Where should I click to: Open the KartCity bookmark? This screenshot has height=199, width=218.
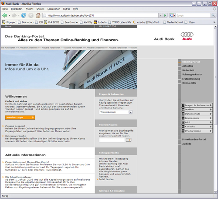pyautogui.click(x=86, y=22)
